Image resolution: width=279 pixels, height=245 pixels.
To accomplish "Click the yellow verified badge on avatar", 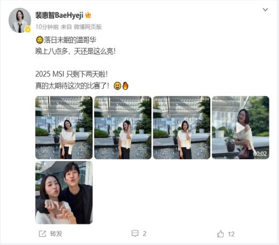I will (28, 29).
